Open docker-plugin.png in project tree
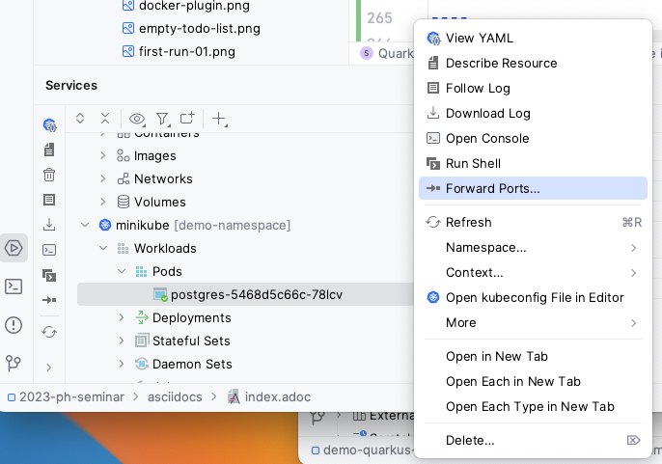The width and height of the screenshot is (662, 464). 185,6
